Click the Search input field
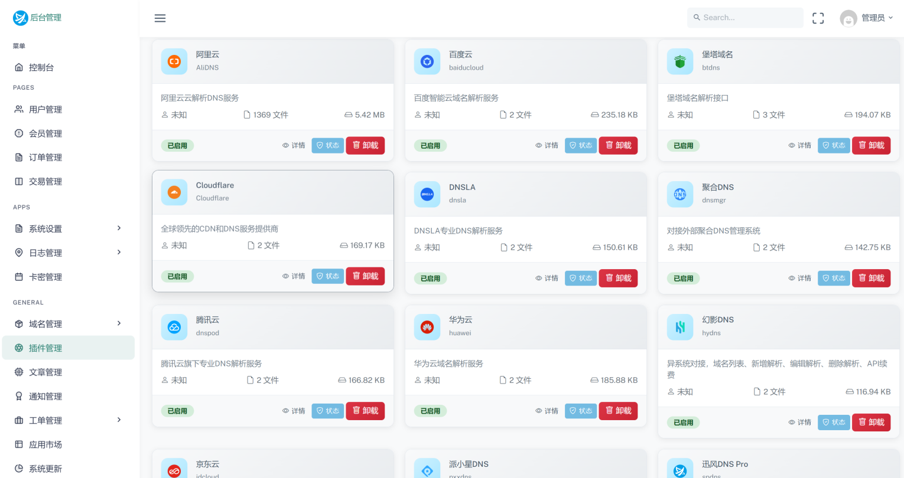Image resolution: width=904 pixels, height=478 pixels. [x=744, y=18]
